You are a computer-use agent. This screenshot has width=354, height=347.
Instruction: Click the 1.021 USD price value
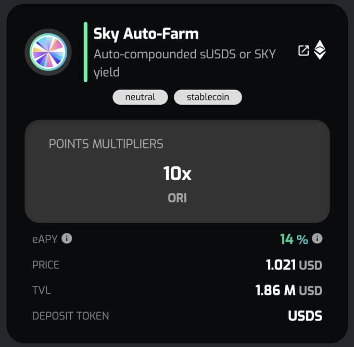(294, 265)
